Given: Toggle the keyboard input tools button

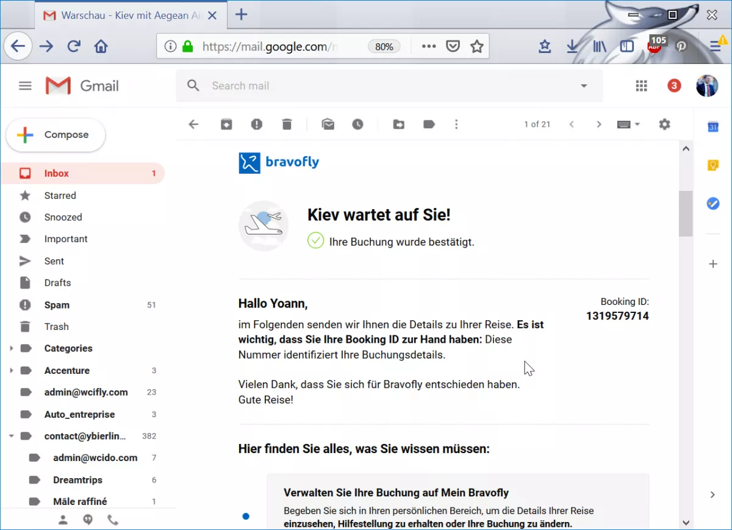Looking at the screenshot, I should click(624, 124).
